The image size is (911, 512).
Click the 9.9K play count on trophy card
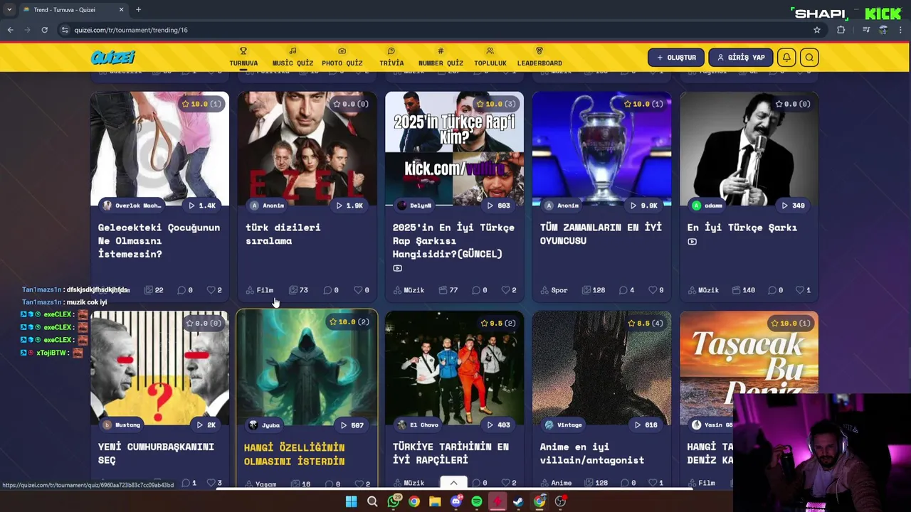pos(643,206)
